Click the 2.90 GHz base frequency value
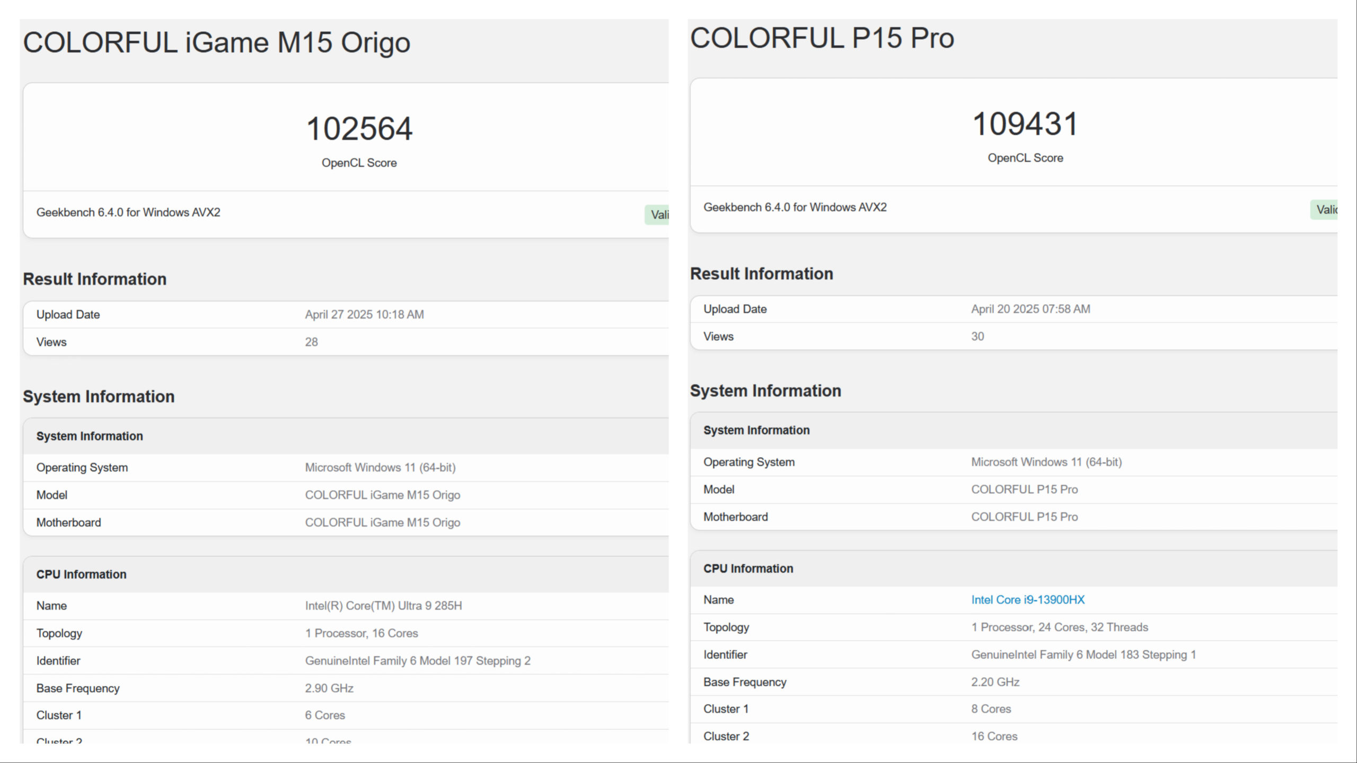The image size is (1357, 763). pos(329,688)
